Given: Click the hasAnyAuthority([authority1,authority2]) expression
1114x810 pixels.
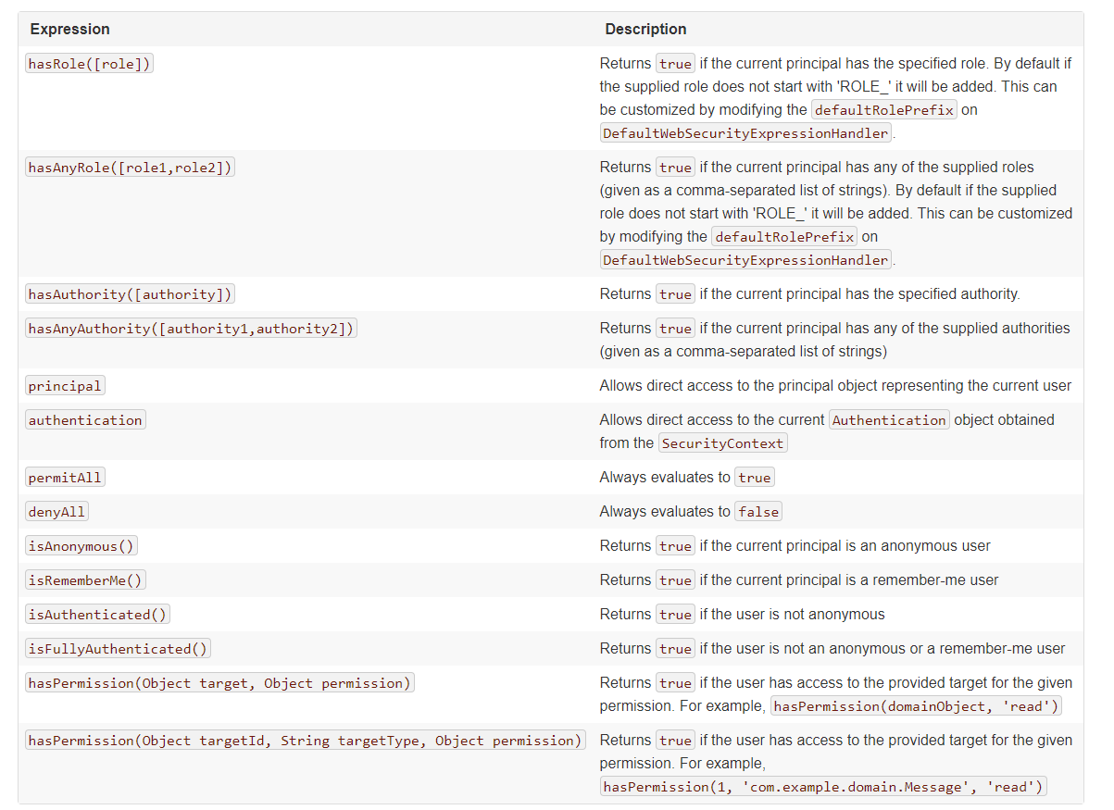Looking at the screenshot, I should [191, 329].
